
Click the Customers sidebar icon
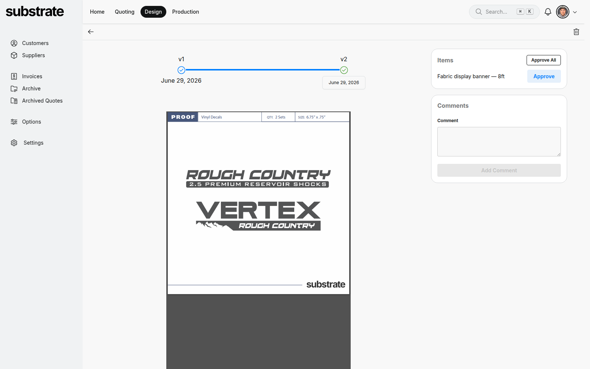14,43
